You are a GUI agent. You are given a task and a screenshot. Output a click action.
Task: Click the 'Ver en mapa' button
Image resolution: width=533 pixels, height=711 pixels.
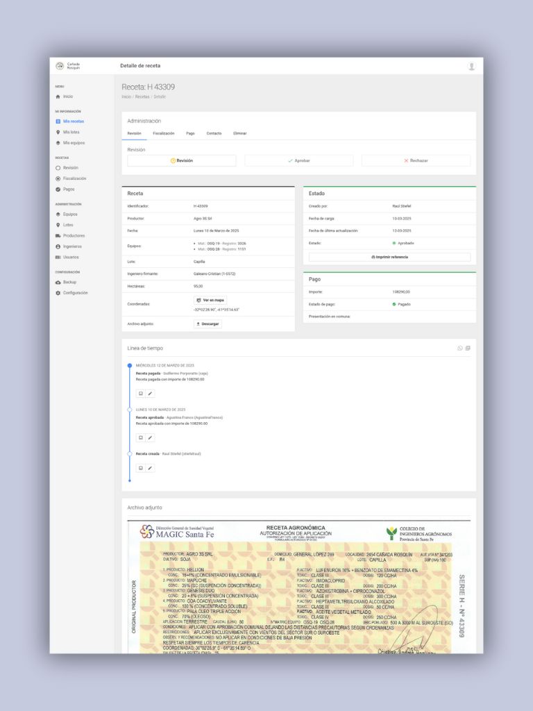(210, 300)
